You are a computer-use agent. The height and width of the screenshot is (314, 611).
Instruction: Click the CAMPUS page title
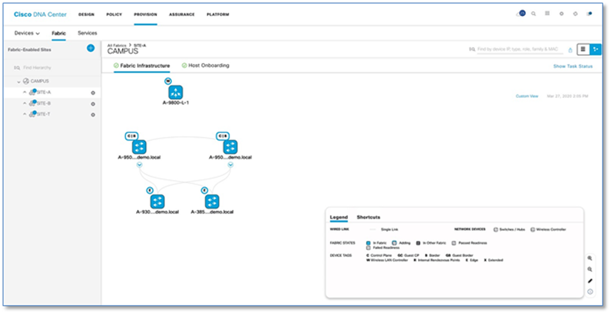pos(123,52)
